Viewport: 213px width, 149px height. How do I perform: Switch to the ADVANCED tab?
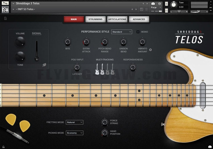[139, 19]
